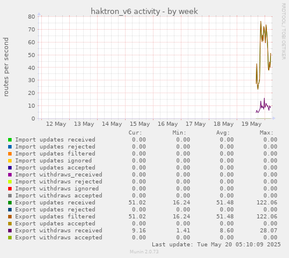
Task: Click the routes per second axis label
Action: pos(6,67)
